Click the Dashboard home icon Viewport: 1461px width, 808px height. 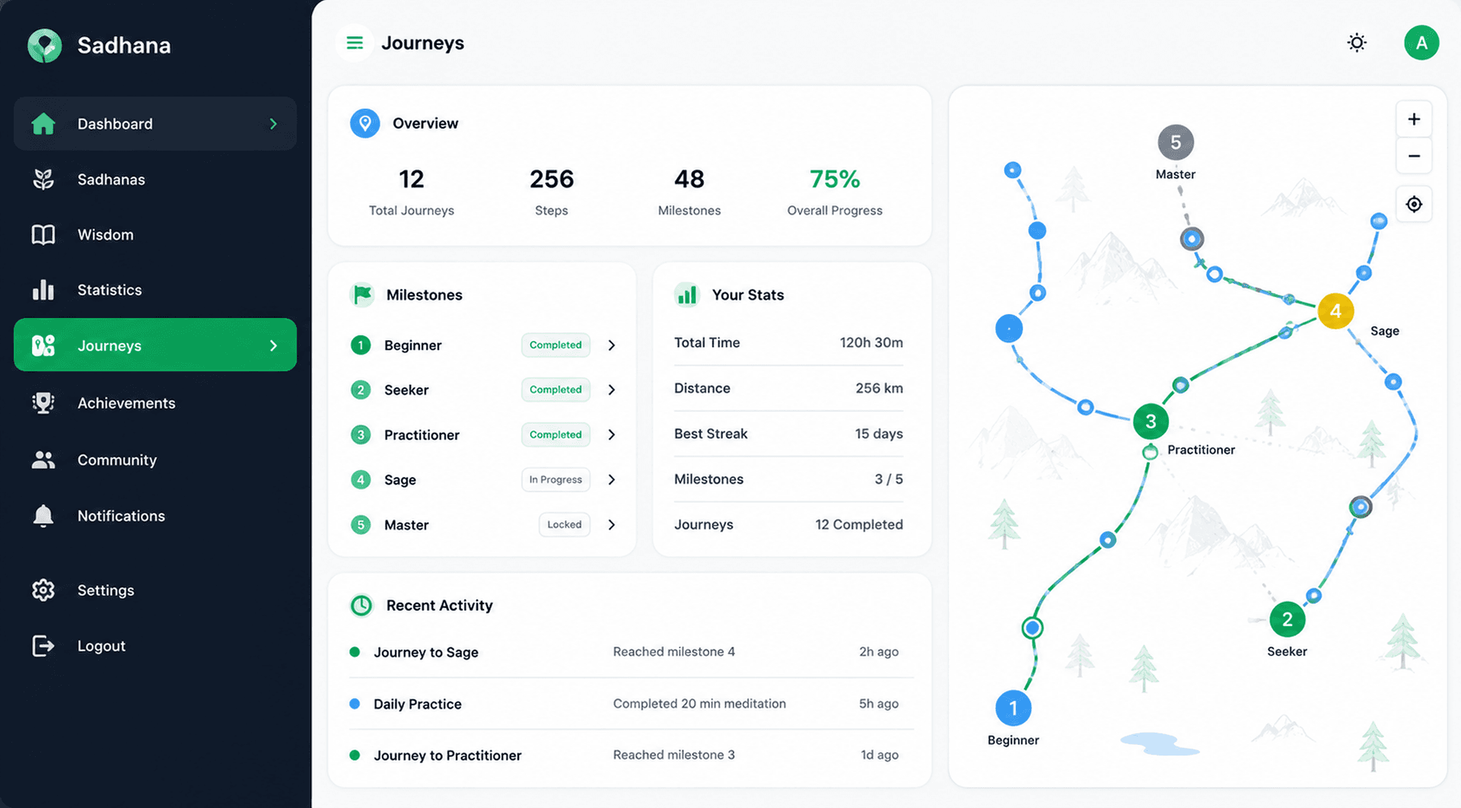pyautogui.click(x=43, y=123)
